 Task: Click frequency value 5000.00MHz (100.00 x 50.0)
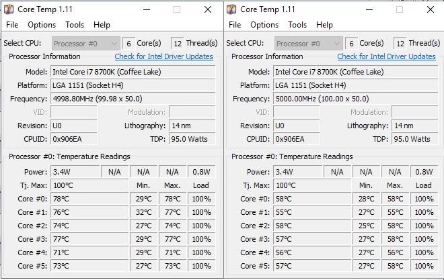tap(356, 99)
